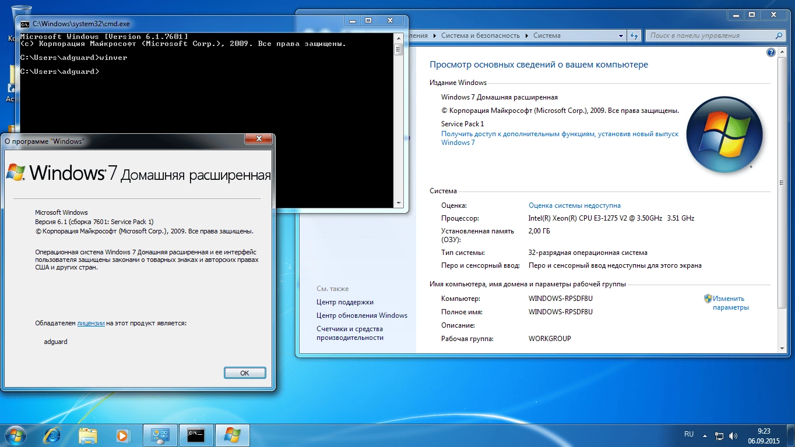The height and width of the screenshot is (447, 795).
Task: Switch to the About Windows taskbar button
Action: tap(232, 435)
